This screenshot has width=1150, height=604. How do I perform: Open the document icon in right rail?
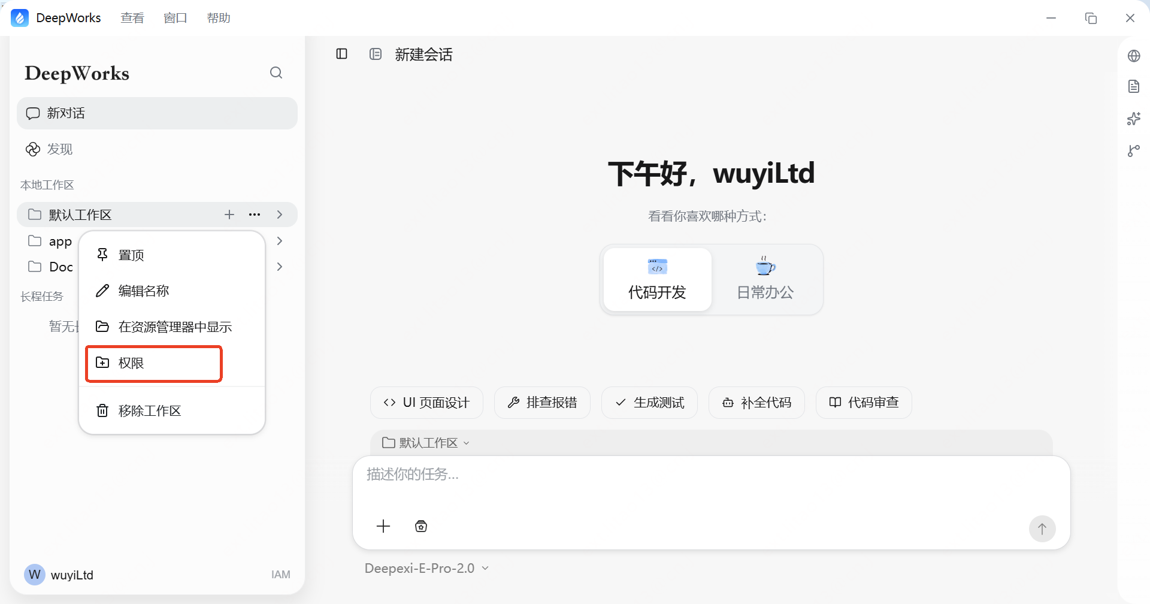click(1134, 86)
